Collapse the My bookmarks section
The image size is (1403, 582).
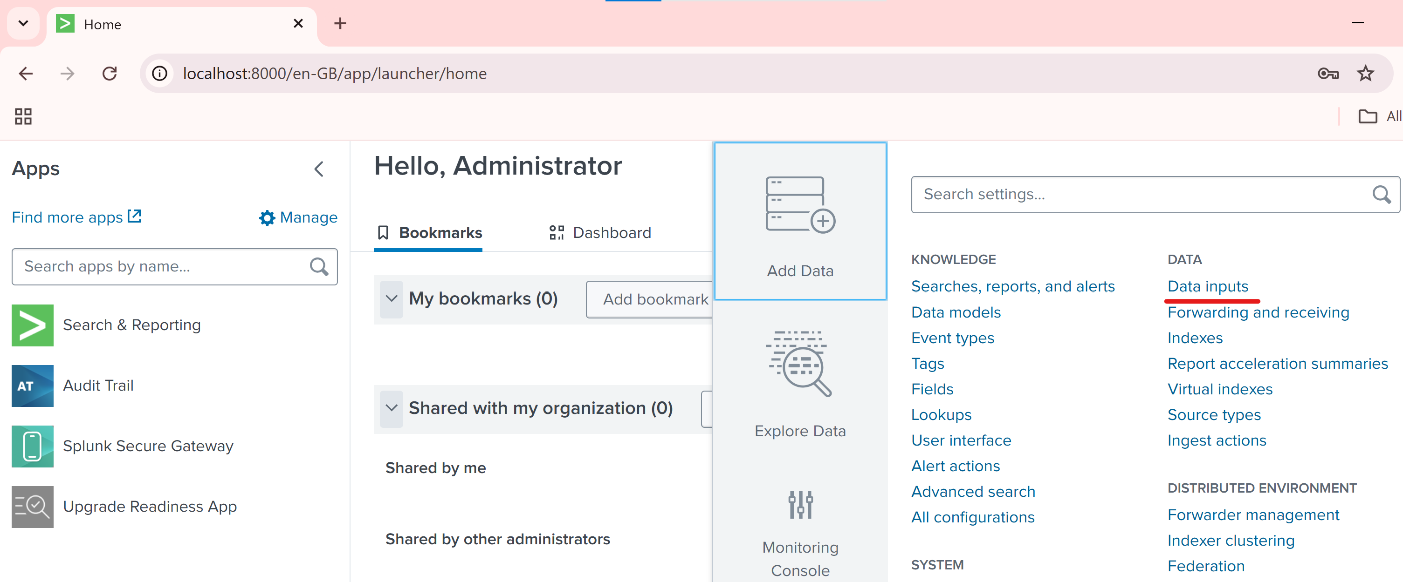point(391,298)
